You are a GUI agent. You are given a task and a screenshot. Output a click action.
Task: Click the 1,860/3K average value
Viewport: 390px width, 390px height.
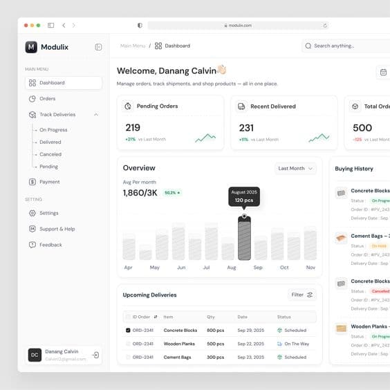pyautogui.click(x=140, y=193)
